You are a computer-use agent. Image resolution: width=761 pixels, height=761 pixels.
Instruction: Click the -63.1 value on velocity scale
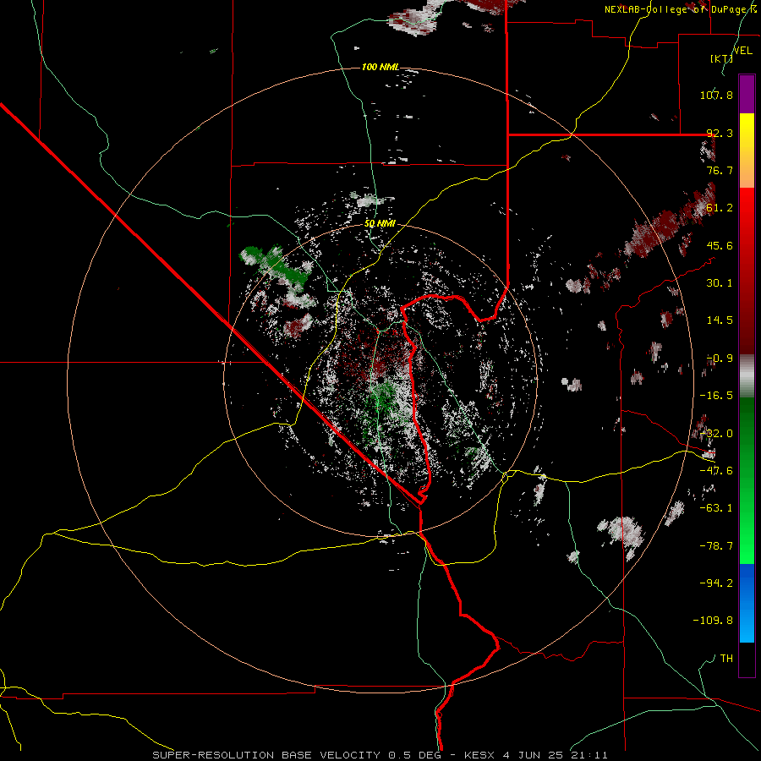click(716, 508)
